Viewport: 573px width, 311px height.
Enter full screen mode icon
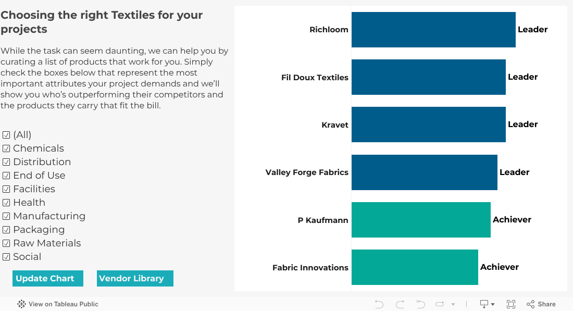pos(511,304)
